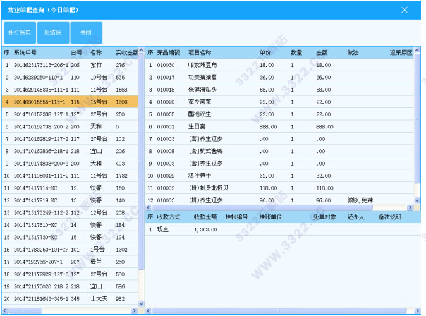
Task: Select dish row [套]杭式酱鸭
Action: click(x=280, y=151)
